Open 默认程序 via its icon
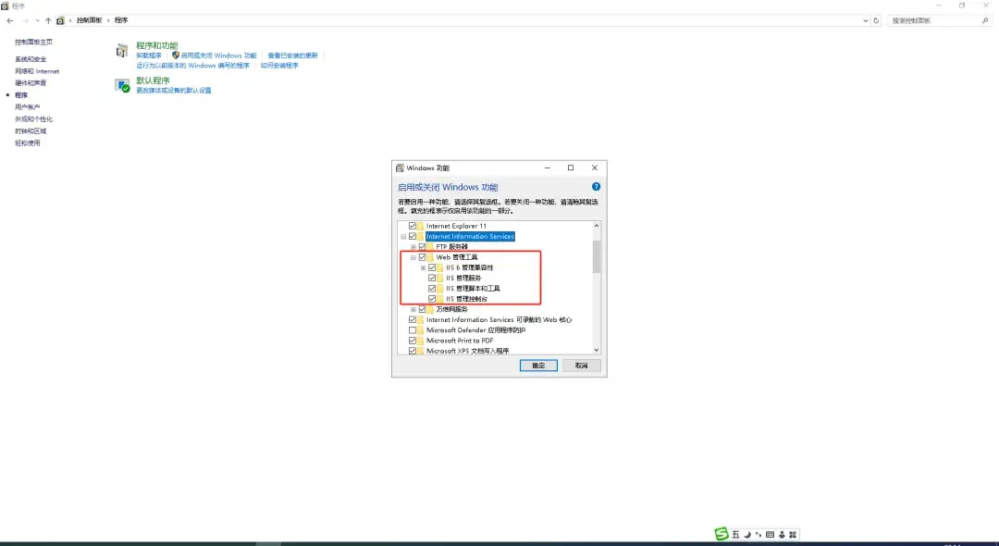 coord(122,85)
